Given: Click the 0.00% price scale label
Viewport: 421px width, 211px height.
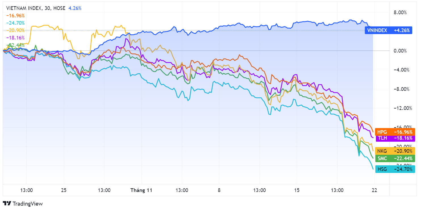Looking at the screenshot, I should click(401, 51).
